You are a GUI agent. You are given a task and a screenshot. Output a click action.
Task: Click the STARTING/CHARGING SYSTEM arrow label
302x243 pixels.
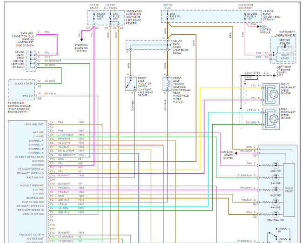(81, 48)
